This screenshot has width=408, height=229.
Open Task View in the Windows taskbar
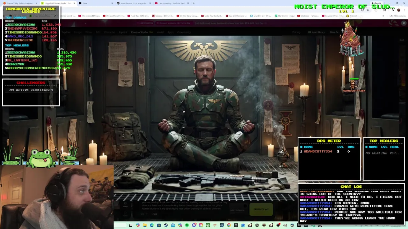click(130, 226)
